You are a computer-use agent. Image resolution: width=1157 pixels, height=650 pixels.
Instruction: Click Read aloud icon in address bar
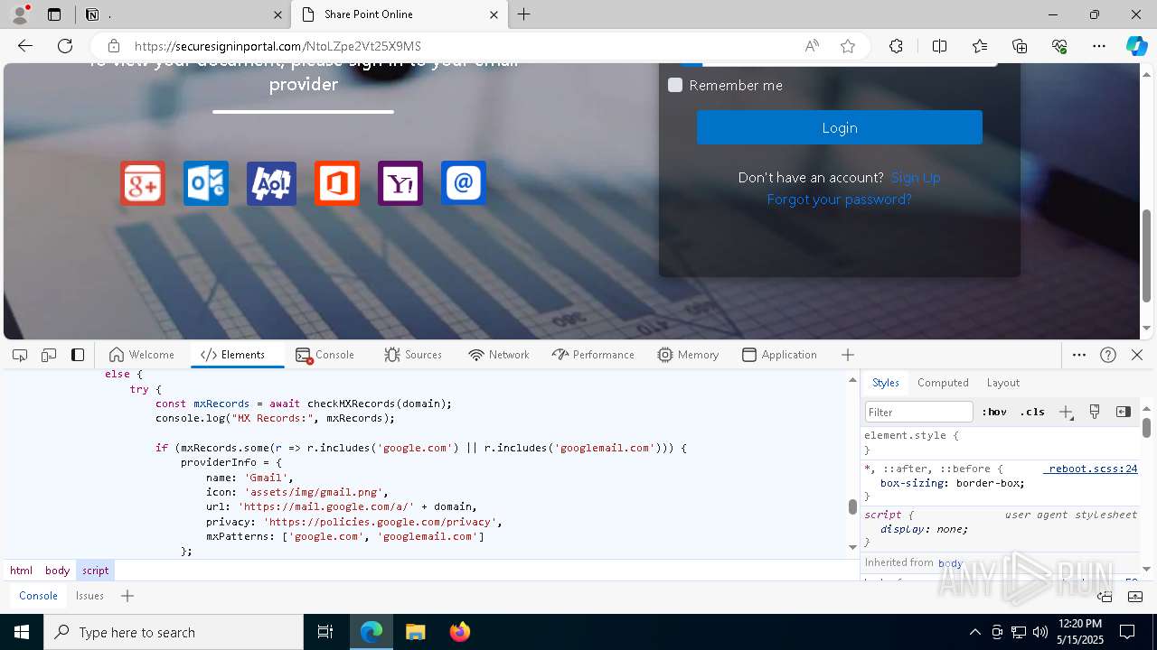(812, 46)
